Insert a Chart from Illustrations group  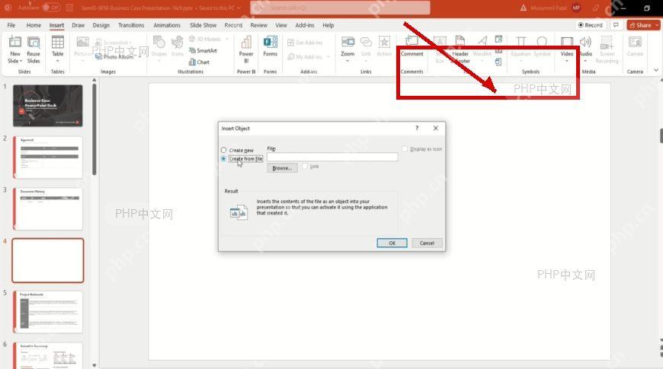click(x=199, y=62)
